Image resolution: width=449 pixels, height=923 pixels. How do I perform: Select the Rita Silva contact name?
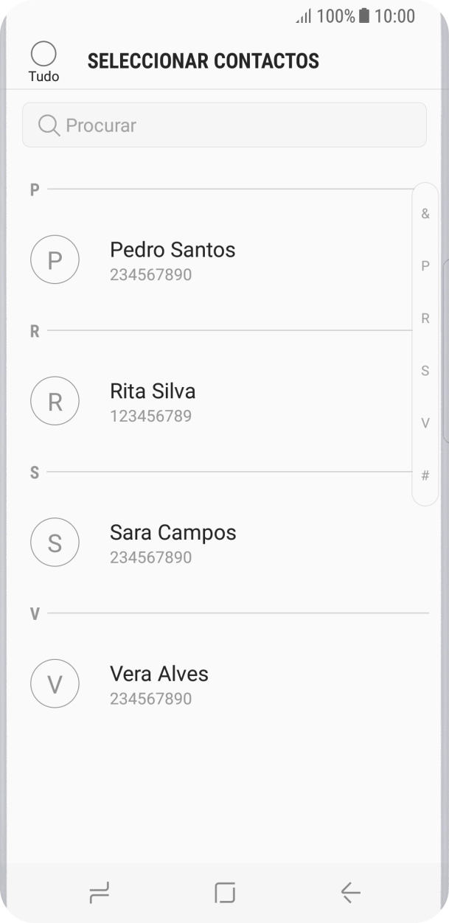tap(153, 391)
